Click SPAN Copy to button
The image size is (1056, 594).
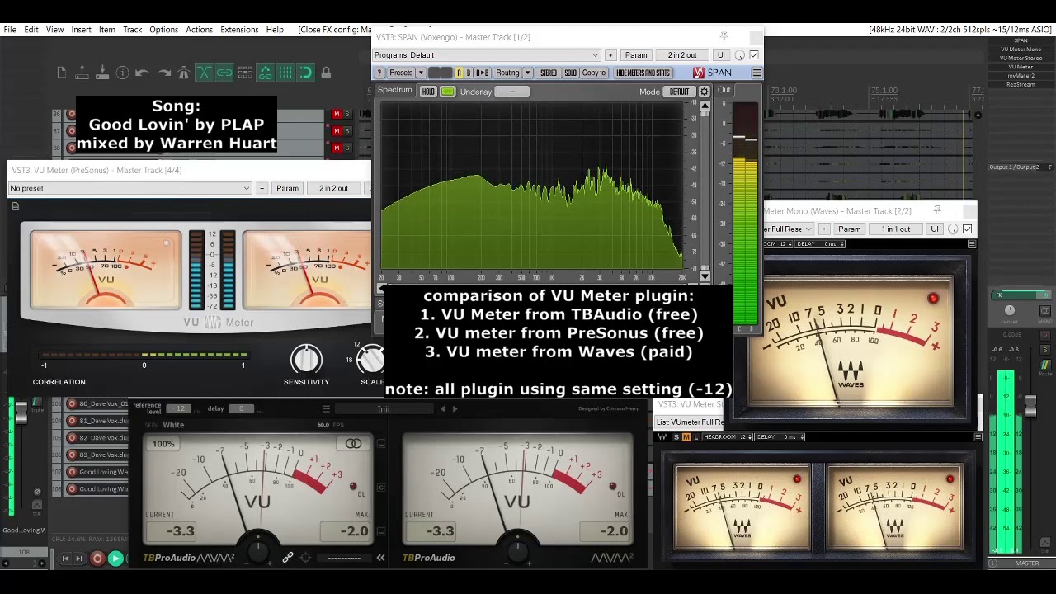594,73
